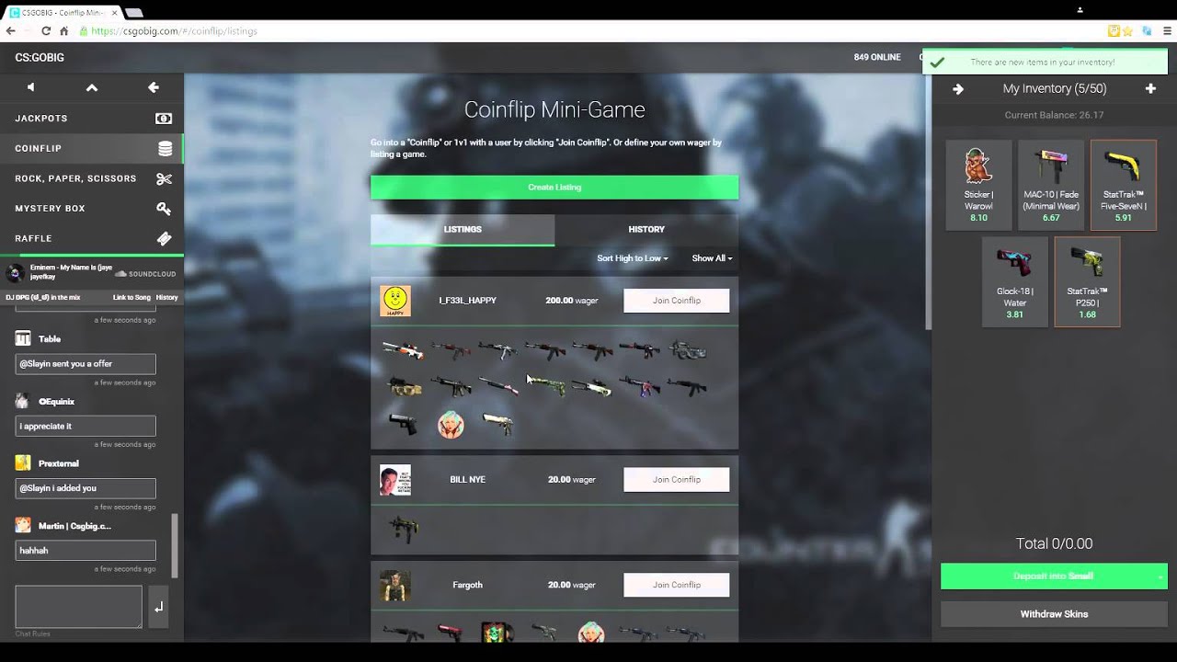Open Rock, Paper, Scissors menu
The image size is (1177, 662).
pos(92,178)
